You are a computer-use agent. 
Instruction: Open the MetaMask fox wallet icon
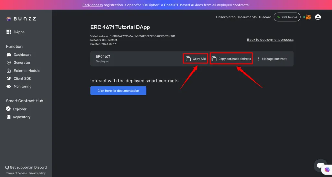tap(308, 17)
